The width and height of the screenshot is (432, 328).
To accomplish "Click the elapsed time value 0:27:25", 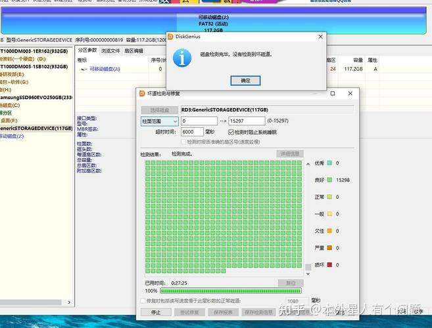I will (x=179, y=283).
